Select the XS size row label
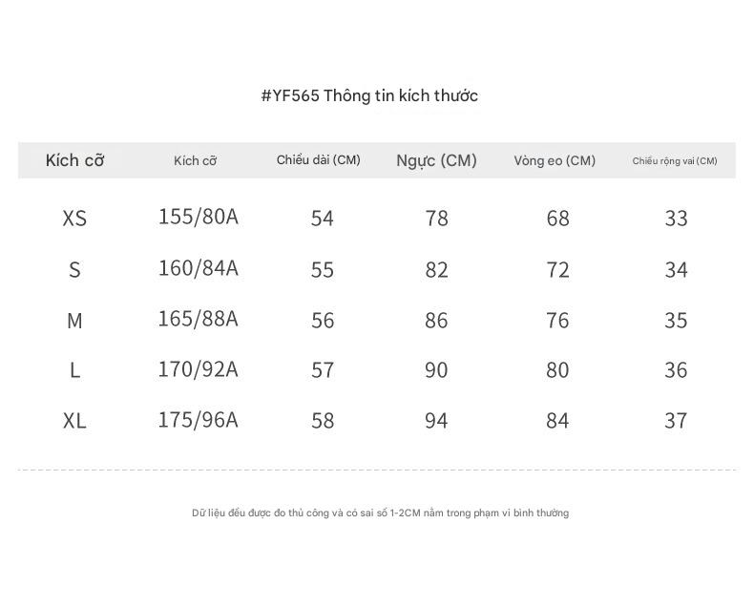Image resolution: width=754 pixels, height=607 pixels. tap(74, 219)
